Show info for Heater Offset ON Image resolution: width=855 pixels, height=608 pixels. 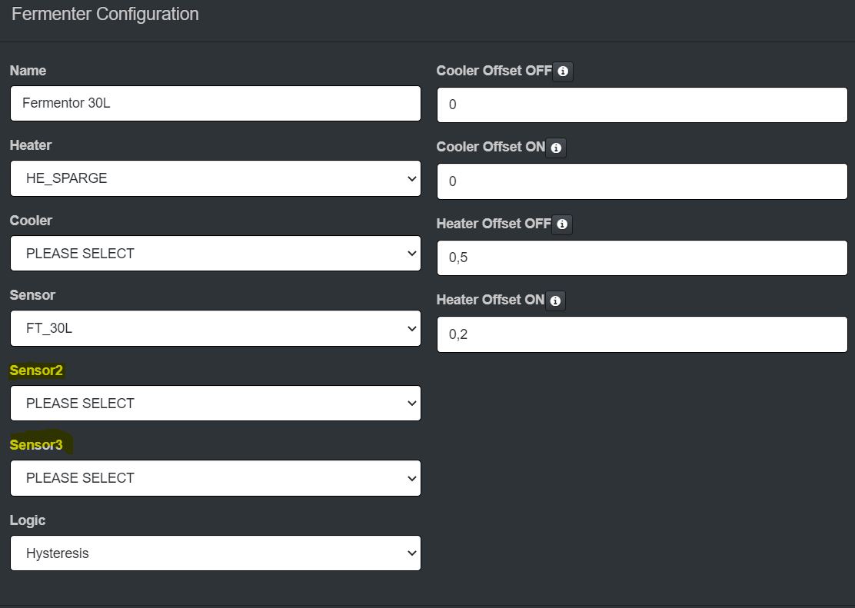(555, 301)
